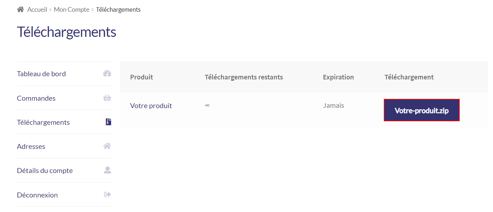The height and width of the screenshot is (212, 493).
Task: Click the Détails du compte user icon
Action: tap(107, 170)
